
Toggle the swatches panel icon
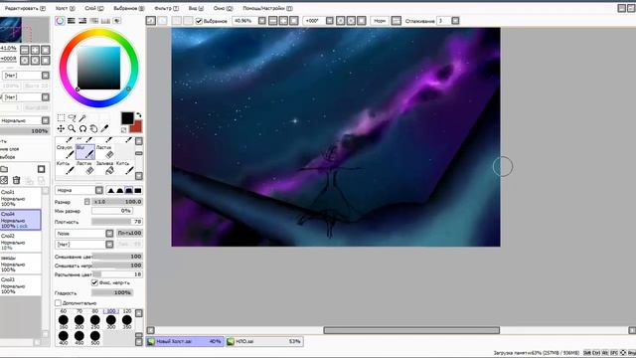coord(105,21)
